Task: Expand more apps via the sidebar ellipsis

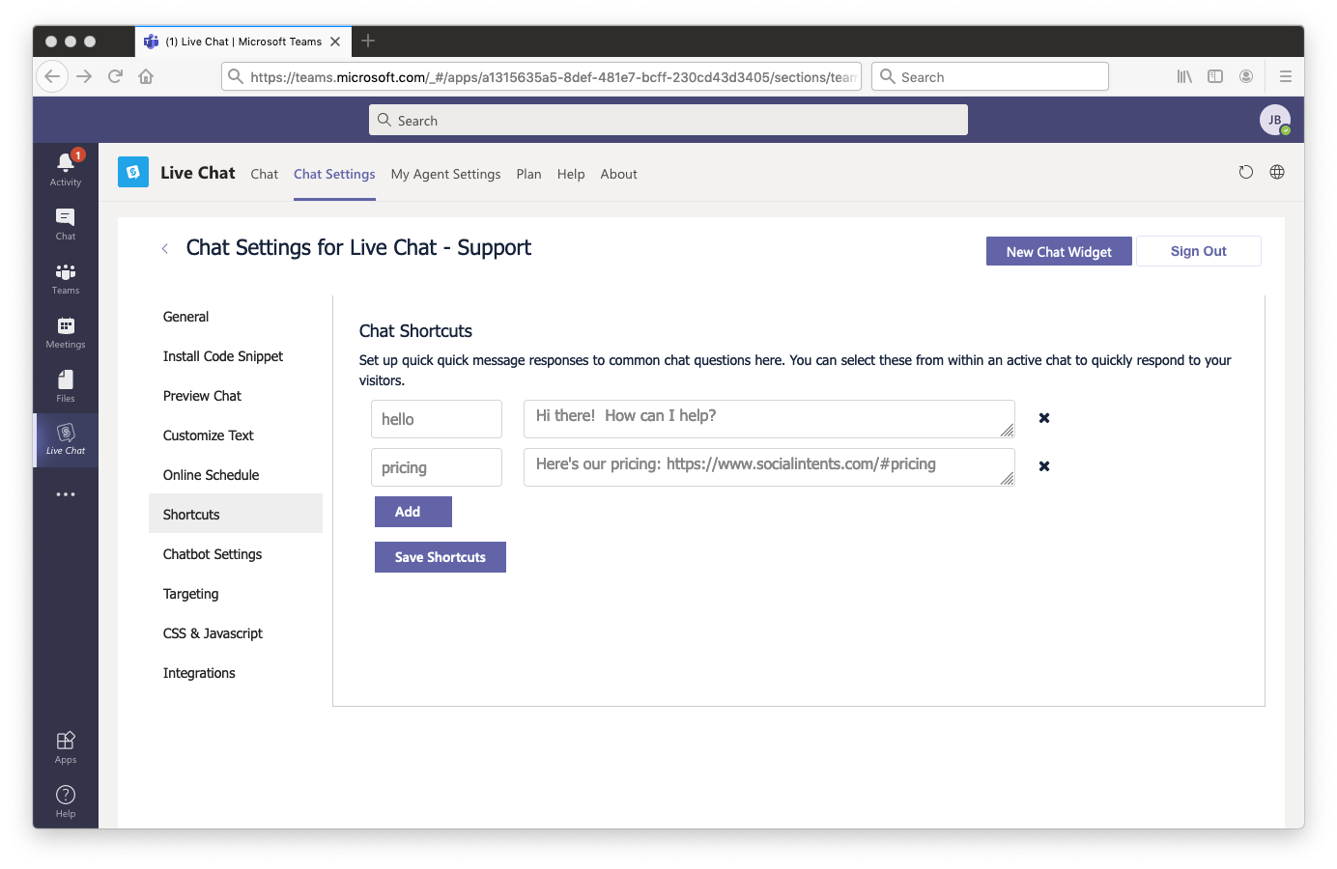Action: 65,493
